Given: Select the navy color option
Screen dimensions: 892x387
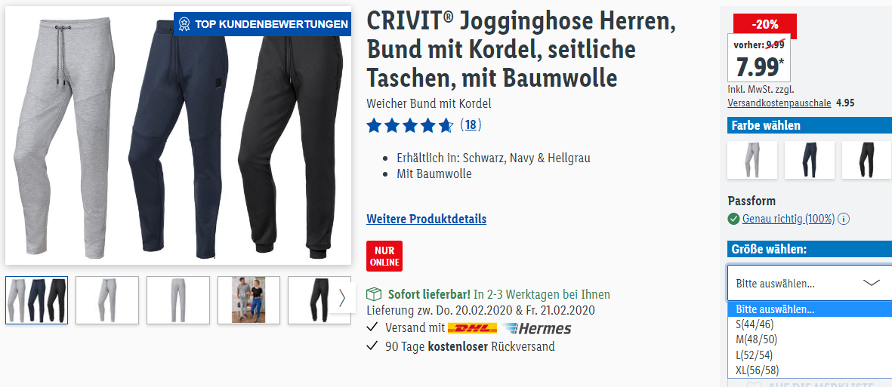Looking at the screenshot, I should pyautogui.click(x=809, y=160).
